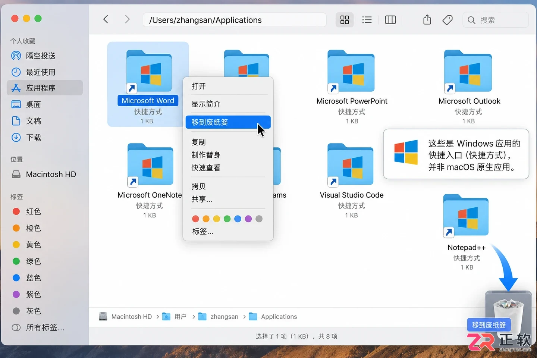The image size is (537, 358).
Task: Open 桌面 in the sidebar
Action: pyautogui.click(x=45, y=105)
